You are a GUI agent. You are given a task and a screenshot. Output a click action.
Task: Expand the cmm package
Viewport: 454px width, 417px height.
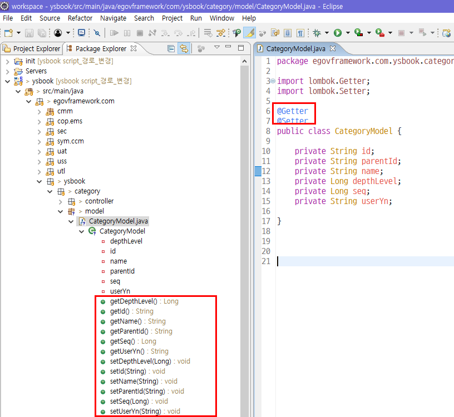[x=40, y=111]
